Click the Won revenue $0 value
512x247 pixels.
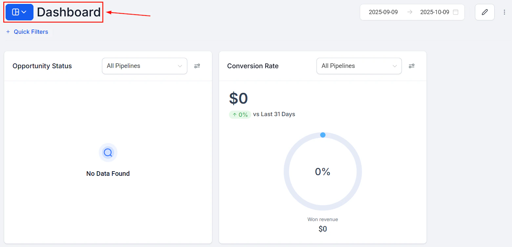tap(323, 229)
